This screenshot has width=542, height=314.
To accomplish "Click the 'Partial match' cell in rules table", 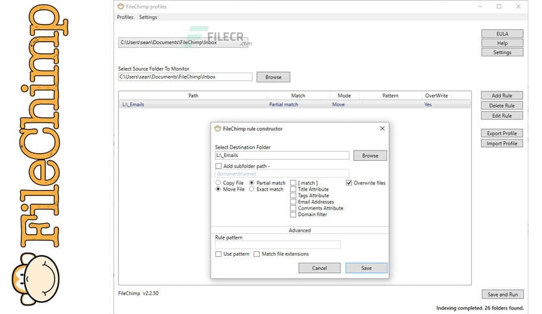I will (x=283, y=104).
